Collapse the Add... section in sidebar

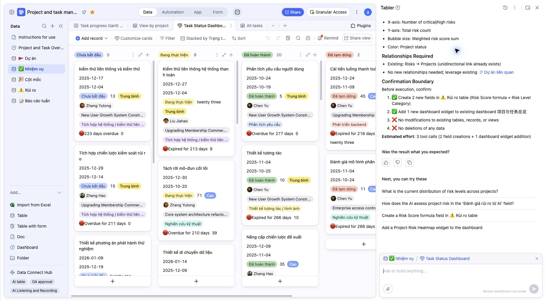point(60,193)
